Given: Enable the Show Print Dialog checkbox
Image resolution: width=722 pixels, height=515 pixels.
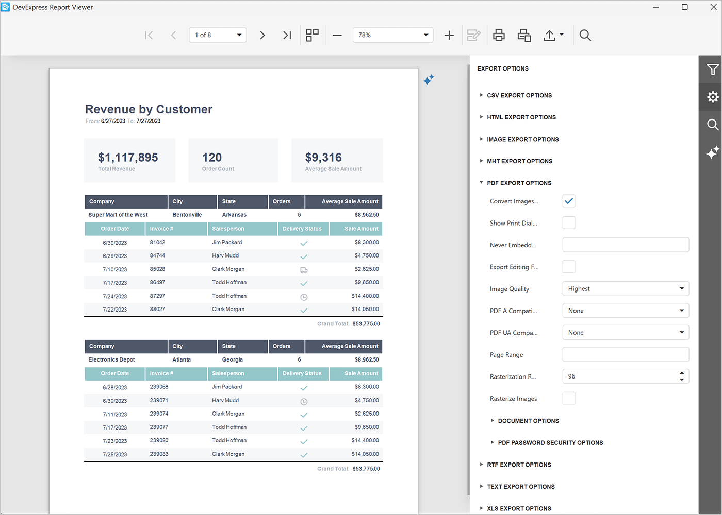Looking at the screenshot, I should tap(568, 222).
